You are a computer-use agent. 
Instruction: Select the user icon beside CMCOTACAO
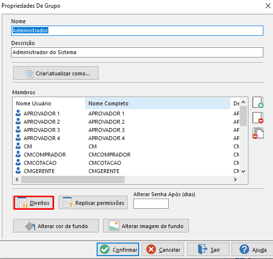pos(18,162)
